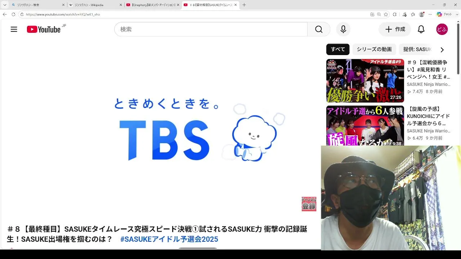Image resolution: width=461 pixels, height=259 pixels.
Task: Open the favorites list icon
Action: [413, 14]
